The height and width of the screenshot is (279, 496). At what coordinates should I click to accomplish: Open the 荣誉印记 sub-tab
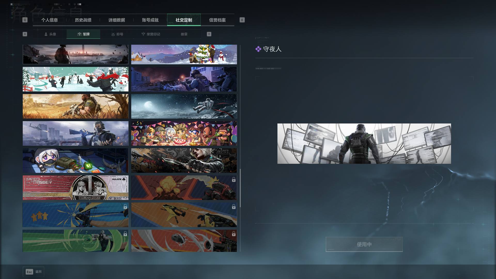tap(151, 34)
